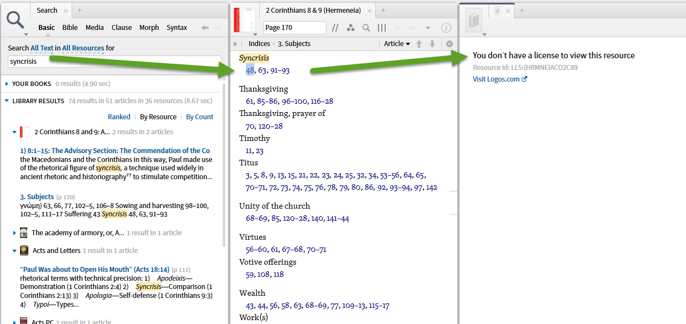Sort library results By Resource
This screenshot has height=324, width=686.
tap(158, 117)
